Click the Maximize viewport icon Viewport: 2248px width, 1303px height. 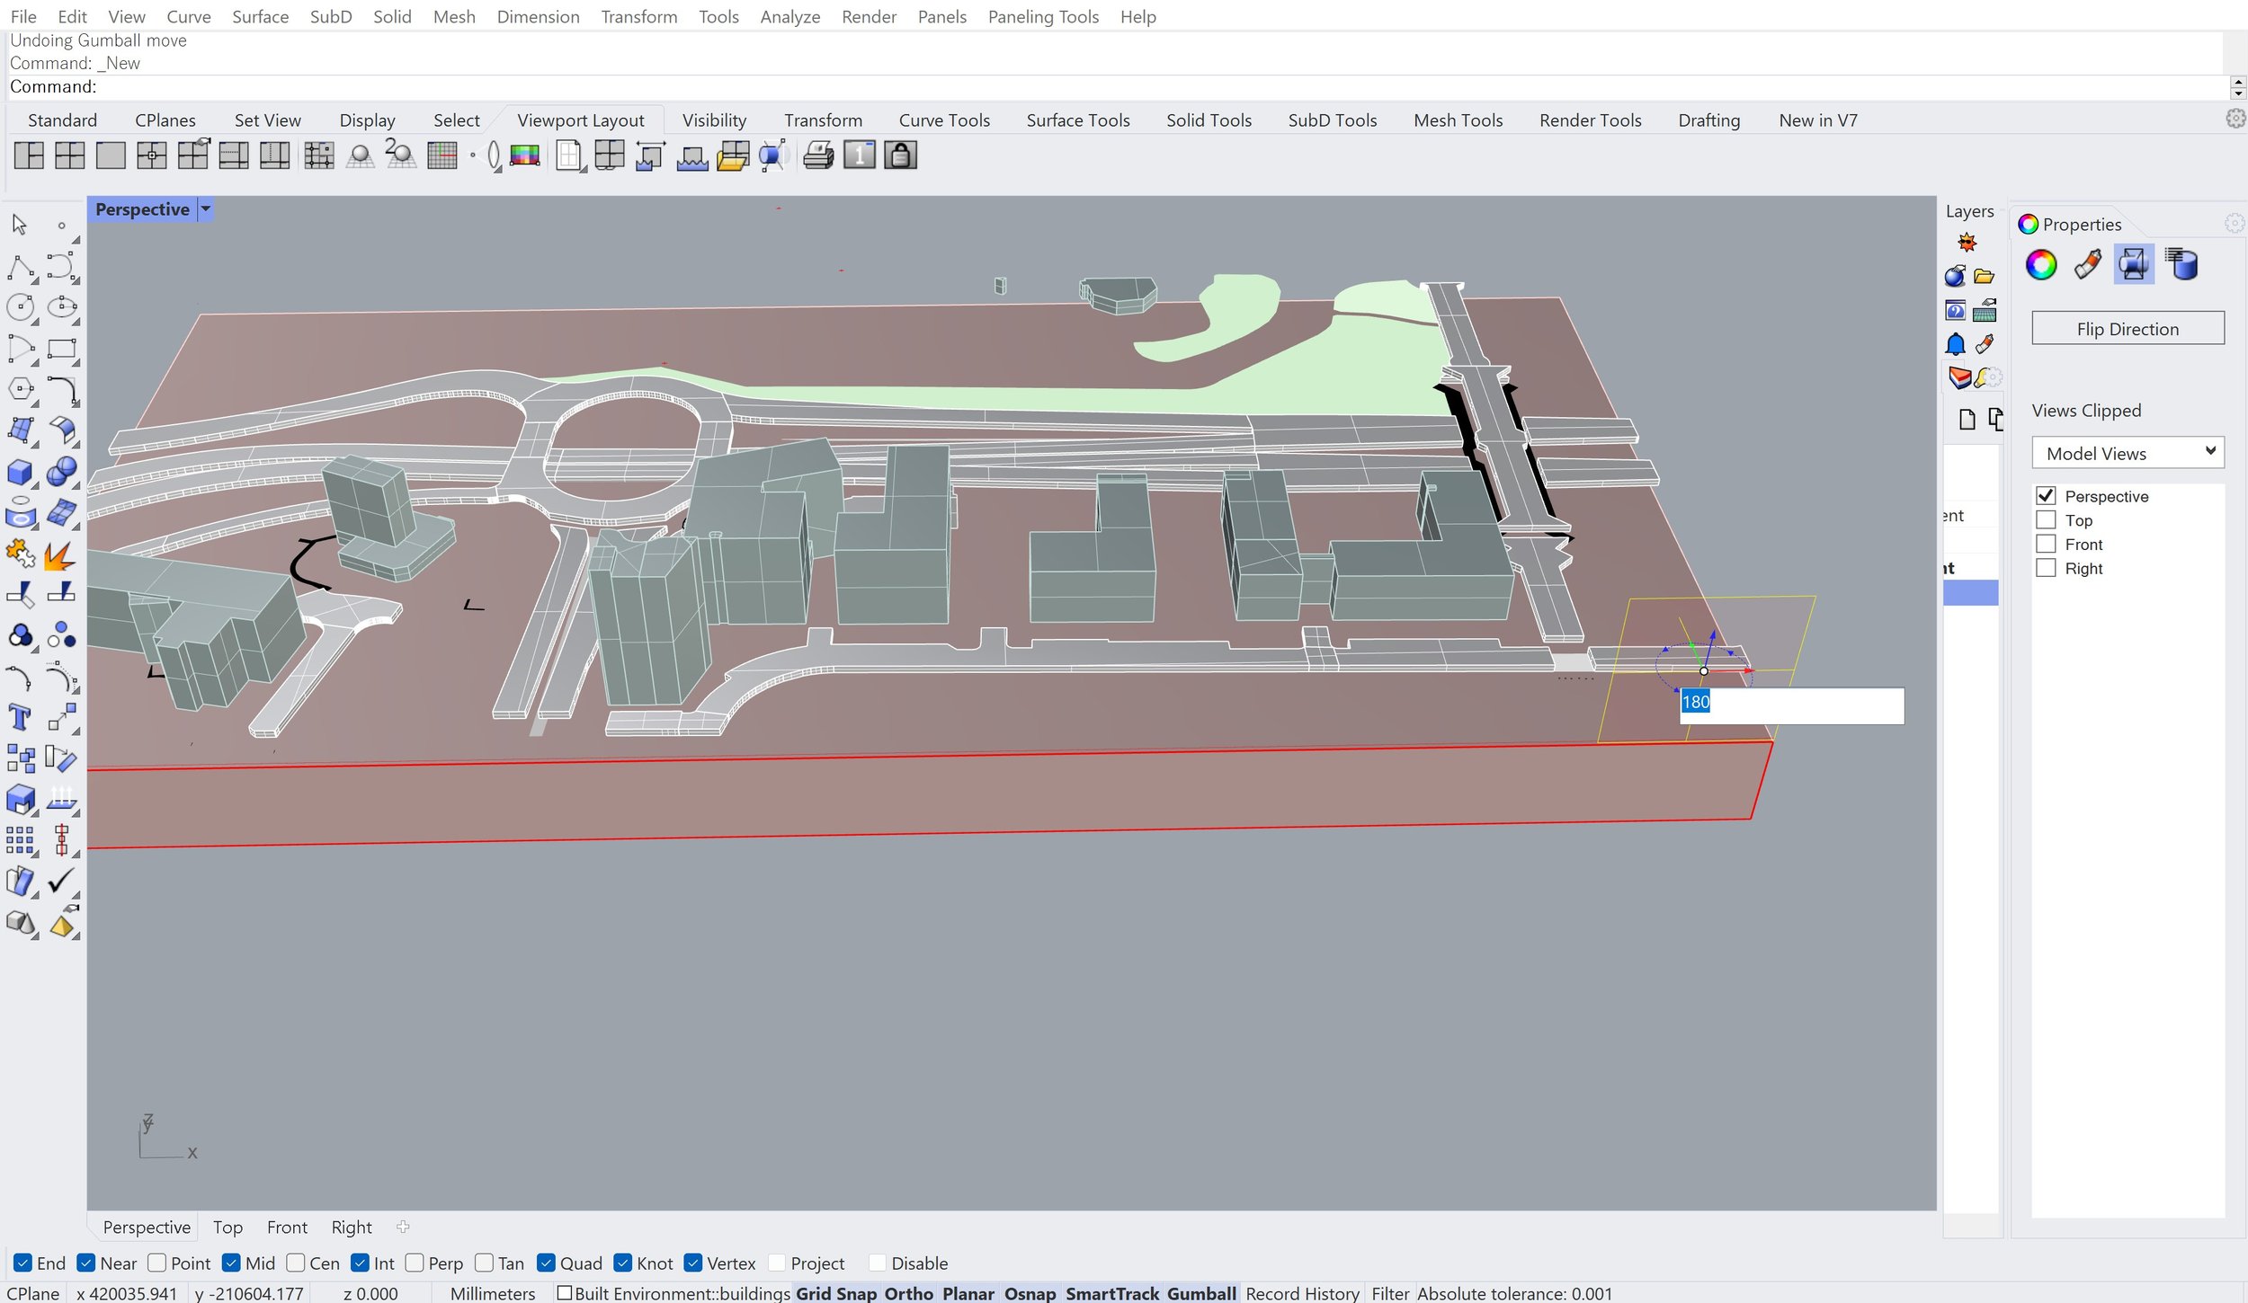(111, 155)
